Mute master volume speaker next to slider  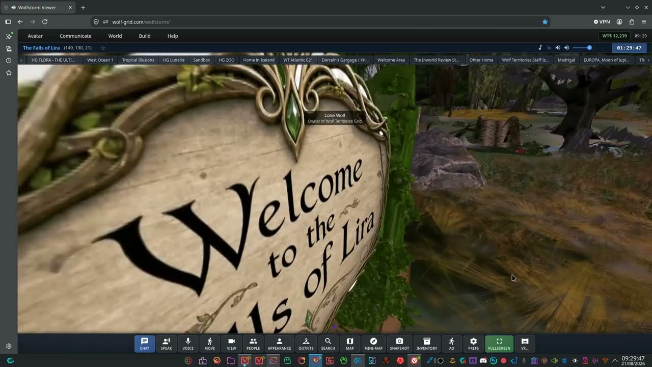click(566, 48)
